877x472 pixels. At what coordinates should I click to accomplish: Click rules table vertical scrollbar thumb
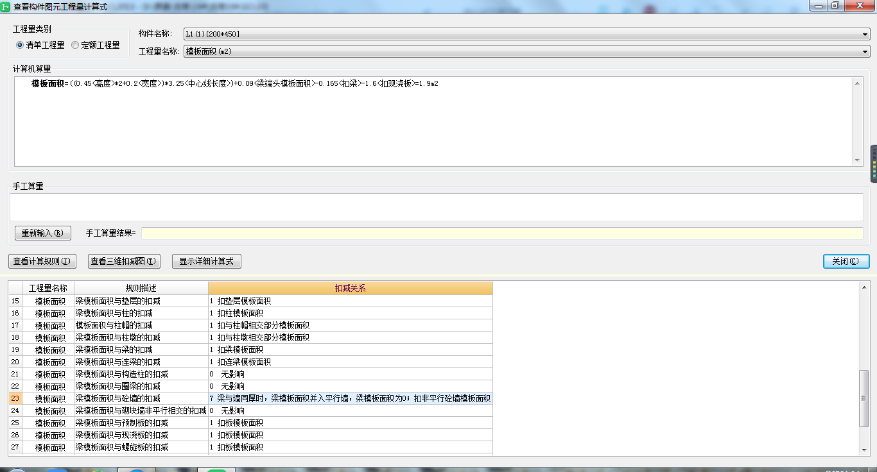864,398
